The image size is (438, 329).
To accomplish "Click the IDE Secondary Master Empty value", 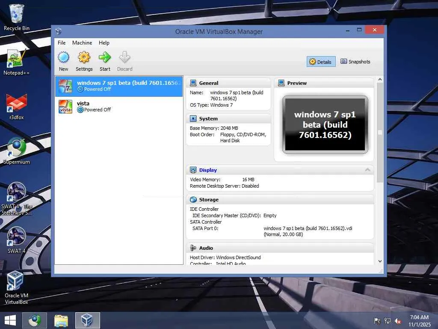I will coord(270,215).
